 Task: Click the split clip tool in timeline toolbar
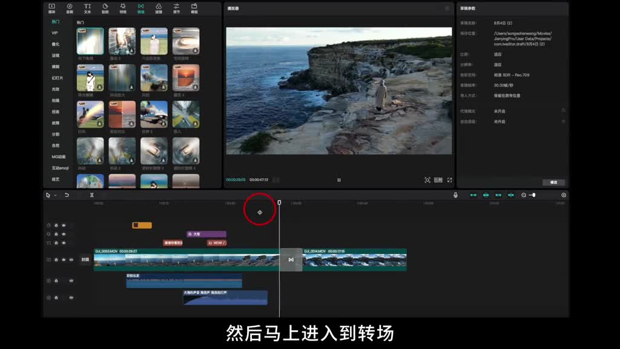pos(92,195)
